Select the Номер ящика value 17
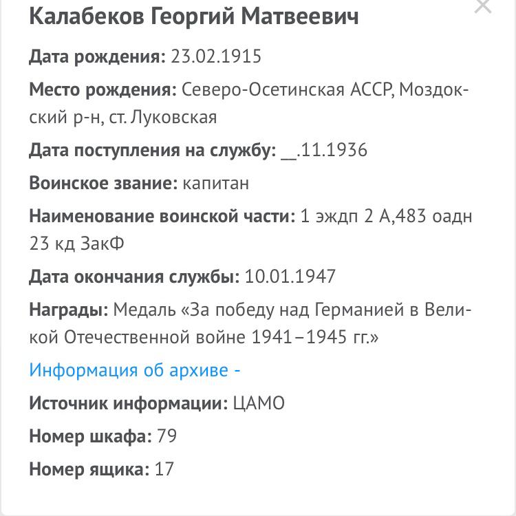The image size is (516, 516). click(164, 470)
